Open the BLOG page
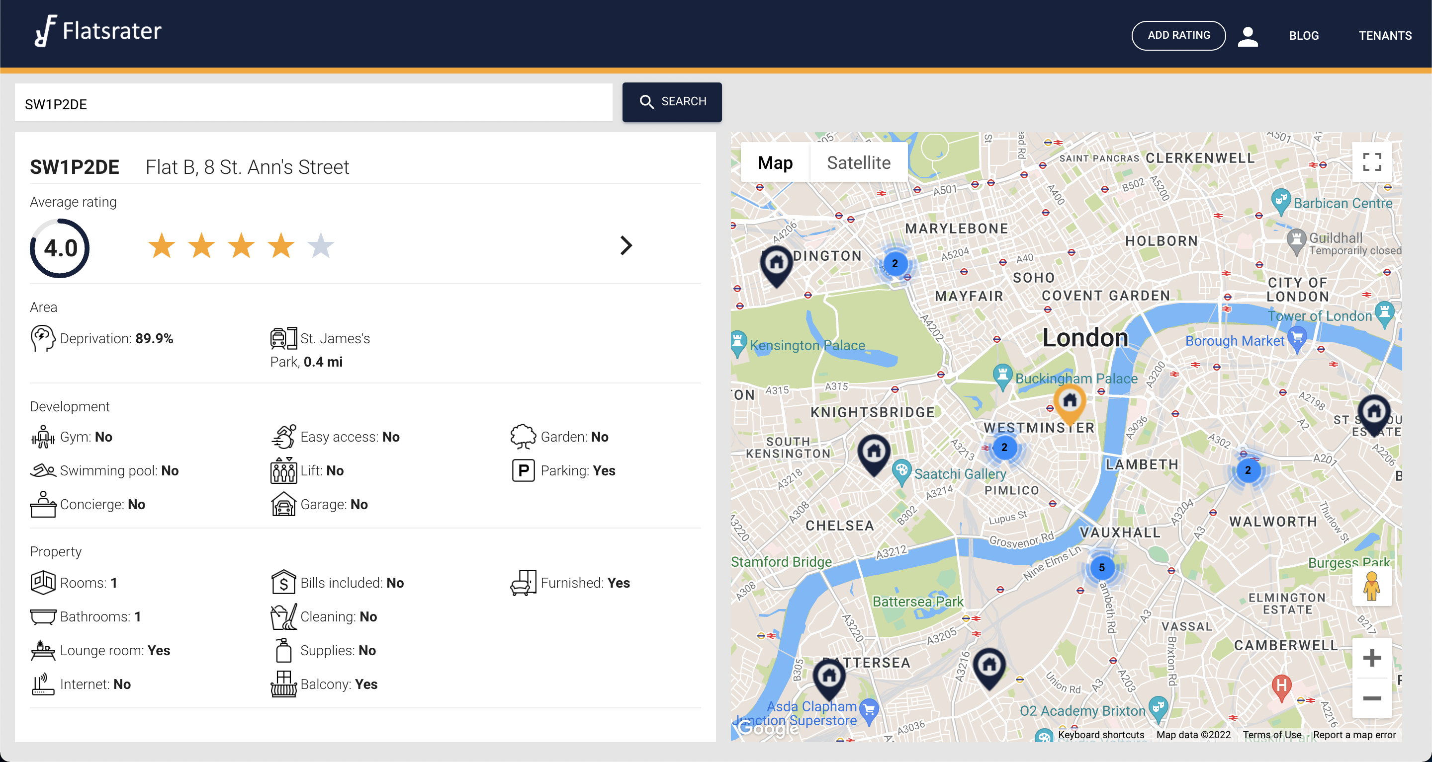 coord(1304,36)
